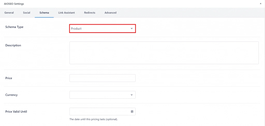Screen dimensions: 265x126
Task: Switch to the General tab
Action: [9, 13]
